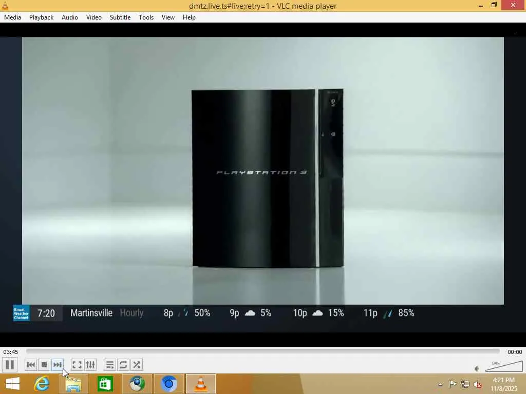Open the blue Chromium taskbar app
Image resolution: width=526 pixels, height=394 pixels.
(168, 384)
